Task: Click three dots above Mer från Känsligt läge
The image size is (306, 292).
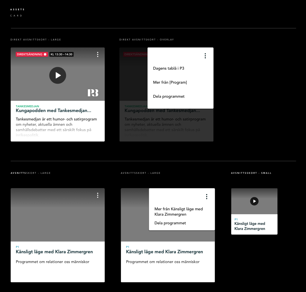Action: pyautogui.click(x=206, y=197)
